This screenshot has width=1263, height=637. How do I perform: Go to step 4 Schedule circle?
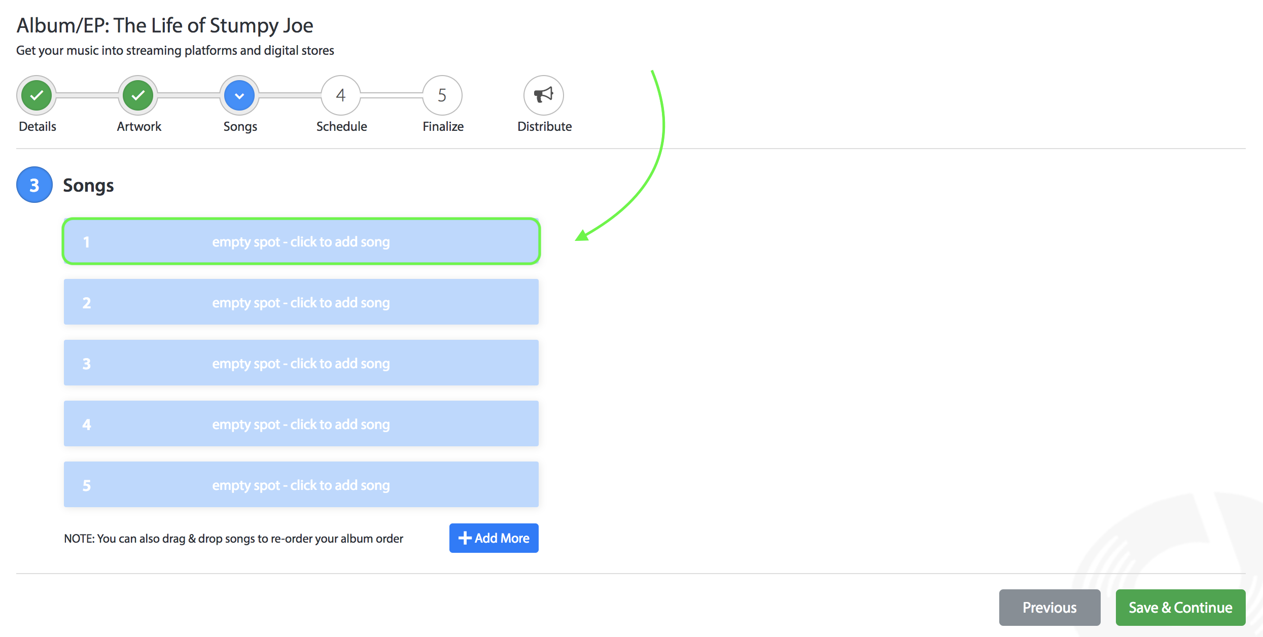pos(341,95)
